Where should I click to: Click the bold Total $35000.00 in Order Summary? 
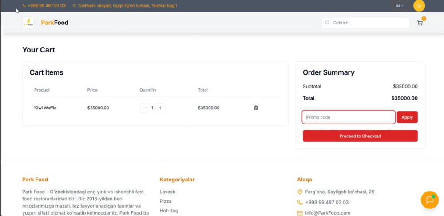coord(404,98)
